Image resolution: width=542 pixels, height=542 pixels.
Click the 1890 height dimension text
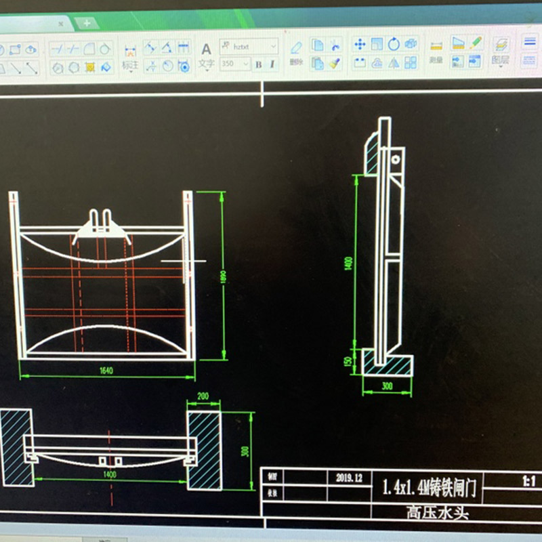point(223,277)
